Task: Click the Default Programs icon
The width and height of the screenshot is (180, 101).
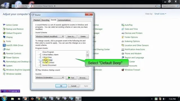Action: tap(4, 33)
